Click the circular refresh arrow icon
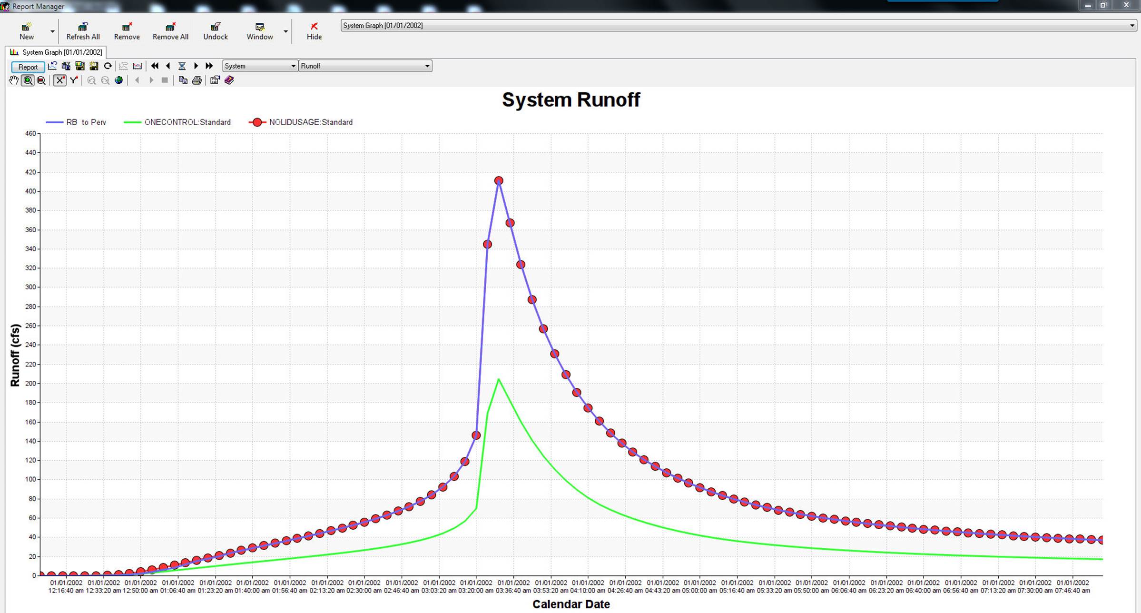1141x613 pixels. pos(108,66)
